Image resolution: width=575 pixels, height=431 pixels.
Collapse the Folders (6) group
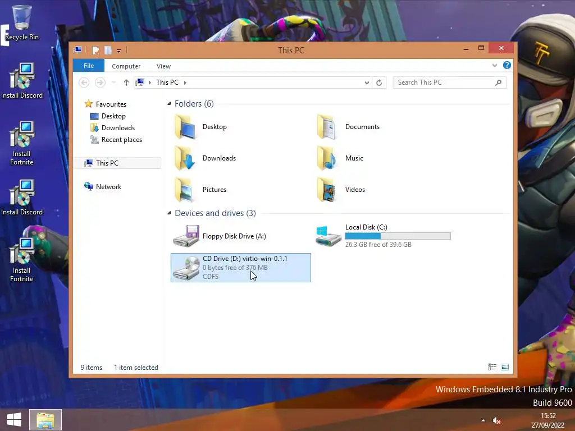click(169, 104)
